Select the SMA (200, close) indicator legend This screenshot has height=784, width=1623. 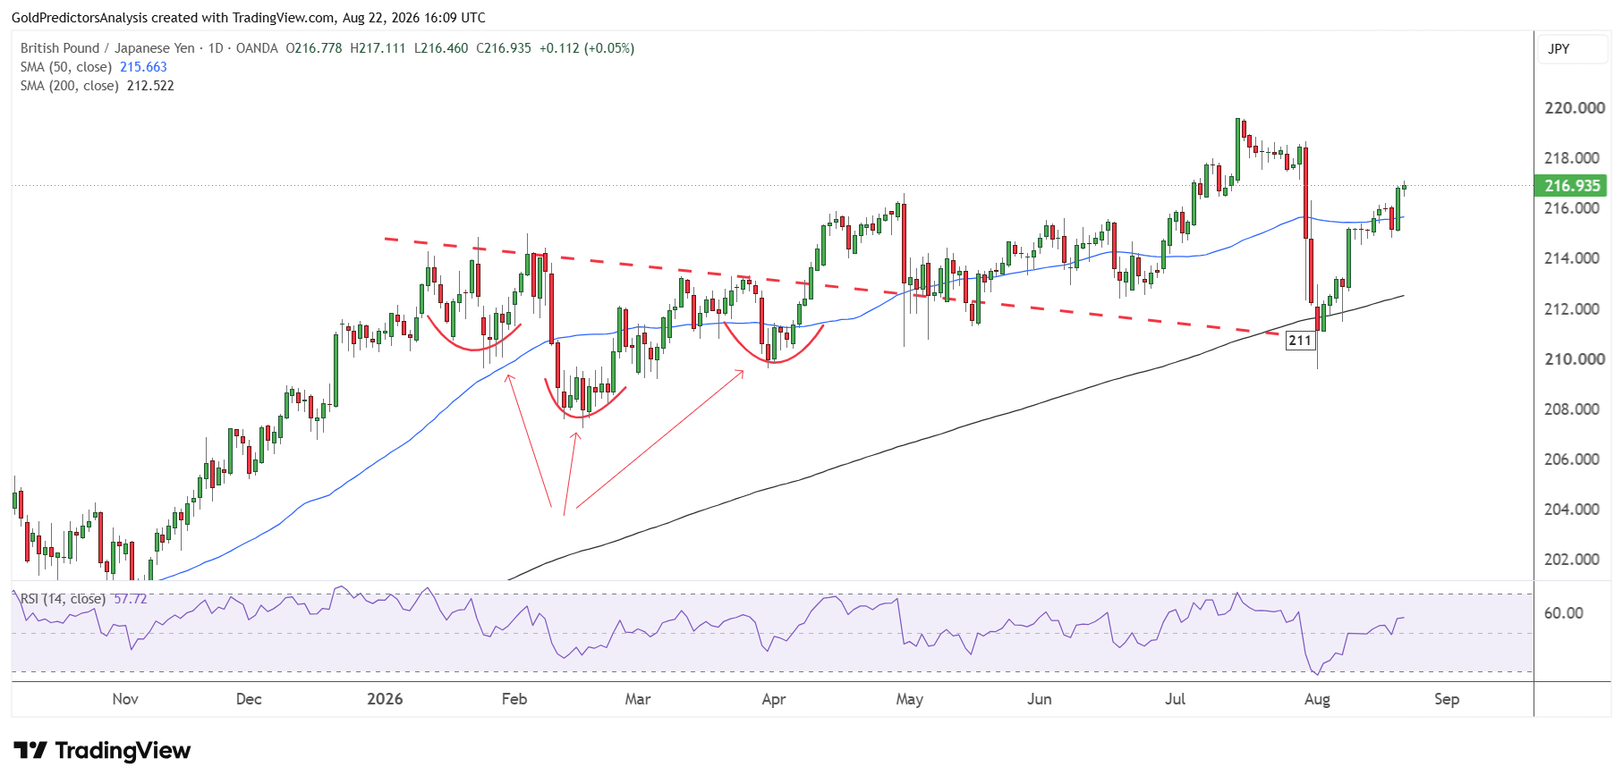coord(70,86)
